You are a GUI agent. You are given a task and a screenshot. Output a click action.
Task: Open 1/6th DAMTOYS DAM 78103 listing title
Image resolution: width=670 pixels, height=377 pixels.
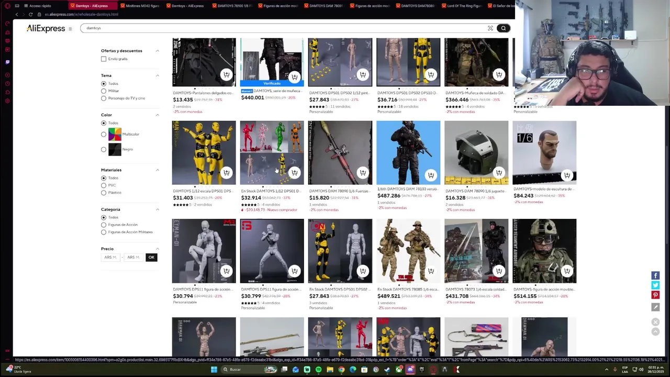(408, 189)
